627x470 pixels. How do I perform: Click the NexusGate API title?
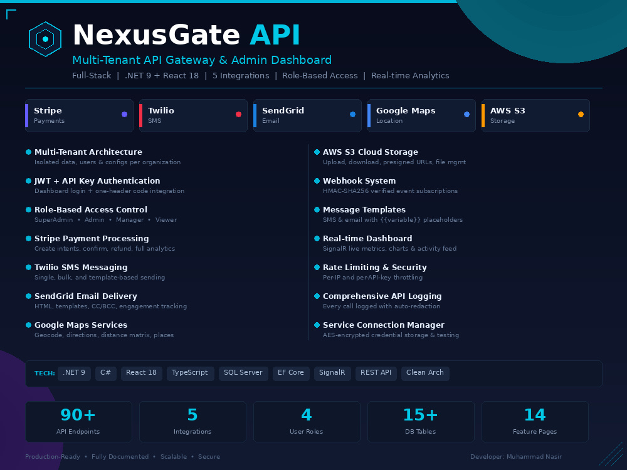pos(186,35)
